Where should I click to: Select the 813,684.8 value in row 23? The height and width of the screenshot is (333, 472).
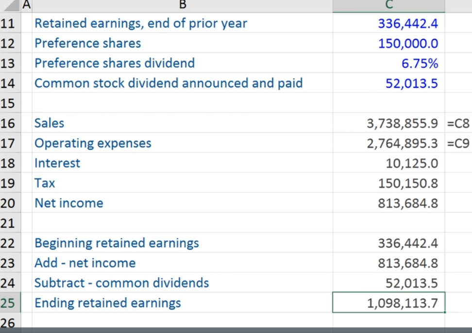click(388, 263)
